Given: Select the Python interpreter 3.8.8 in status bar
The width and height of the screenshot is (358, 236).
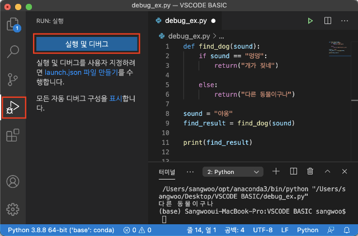Looking at the screenshot, I should pos(61,230).
